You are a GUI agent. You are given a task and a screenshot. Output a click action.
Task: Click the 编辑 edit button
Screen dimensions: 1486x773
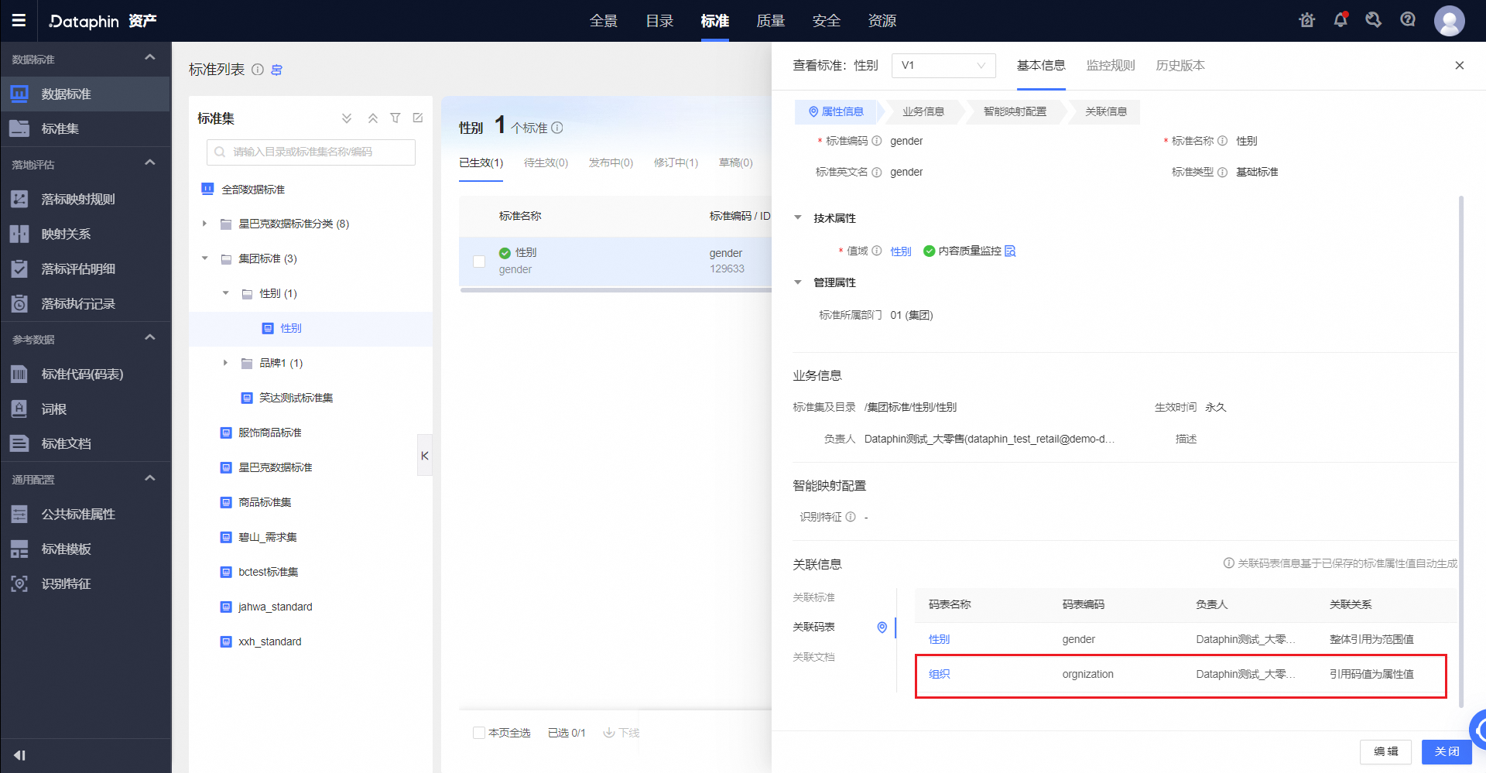point(1385,751)
